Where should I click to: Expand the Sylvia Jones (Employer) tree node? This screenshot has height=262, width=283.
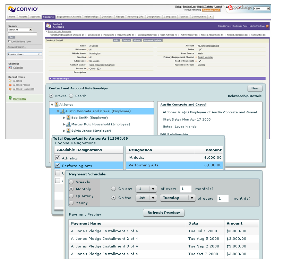click(64, 131)
